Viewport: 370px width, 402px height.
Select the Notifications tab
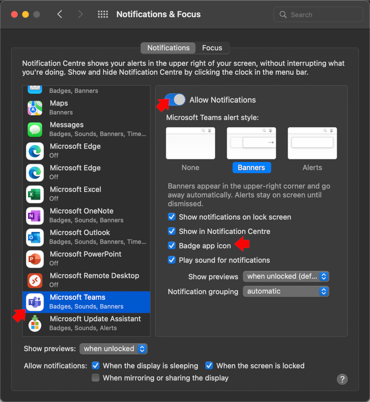[x=168, y=48]
